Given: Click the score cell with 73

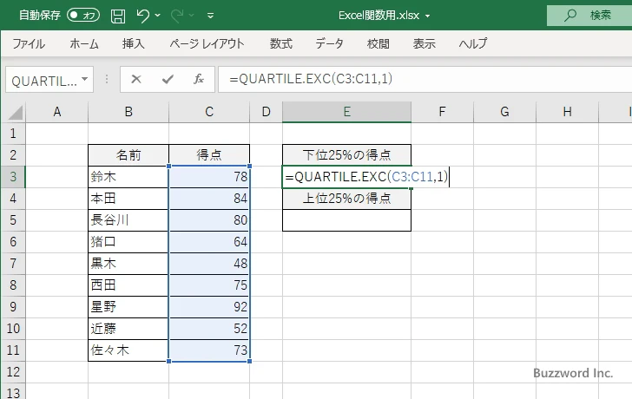Looking at the screenshot, I should (209, 350).
